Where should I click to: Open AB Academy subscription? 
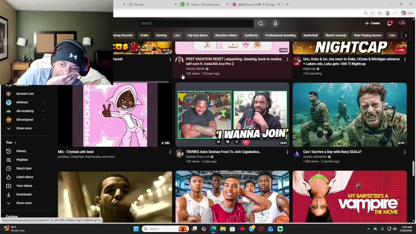coord(25,111)
